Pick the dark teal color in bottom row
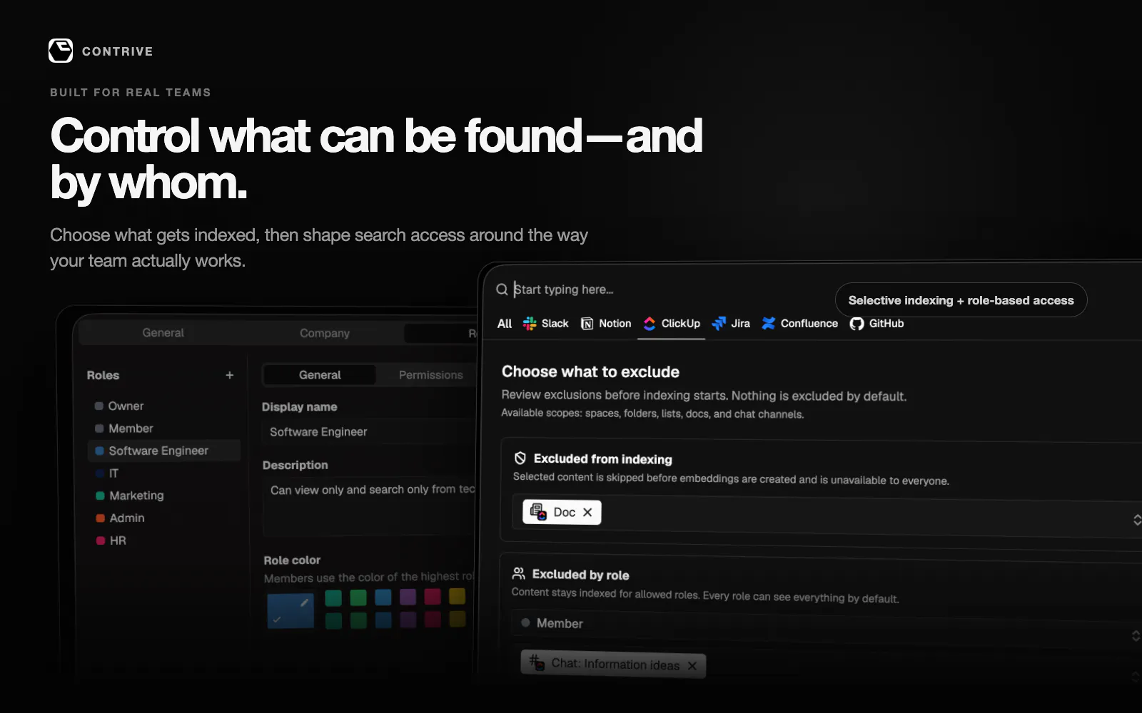Screen dimensions: 1142x713 pyautogui.click(x=333, y=620)
